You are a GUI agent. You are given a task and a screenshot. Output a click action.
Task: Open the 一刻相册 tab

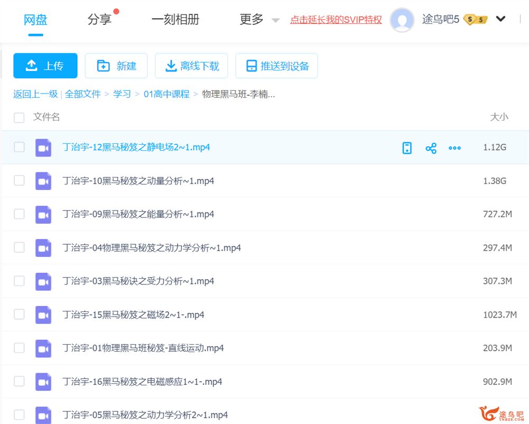tap(175, 20)
